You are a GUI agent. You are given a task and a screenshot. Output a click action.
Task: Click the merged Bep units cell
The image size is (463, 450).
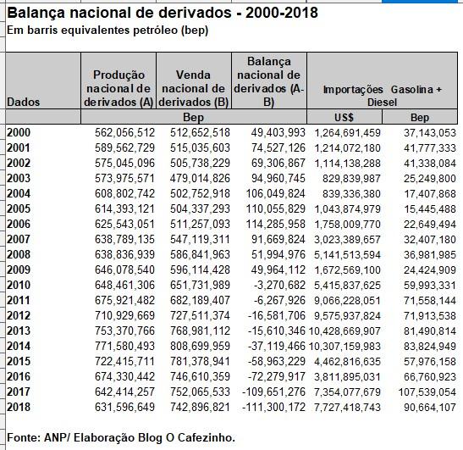point(194,117)
